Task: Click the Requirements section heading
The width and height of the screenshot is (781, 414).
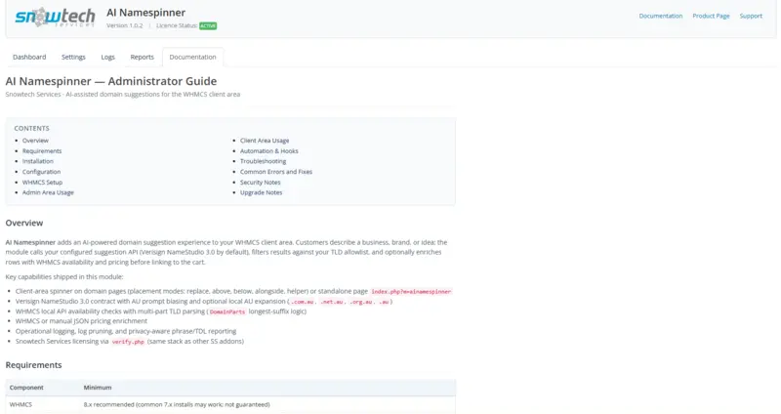Action: click(x=34, y=364)
